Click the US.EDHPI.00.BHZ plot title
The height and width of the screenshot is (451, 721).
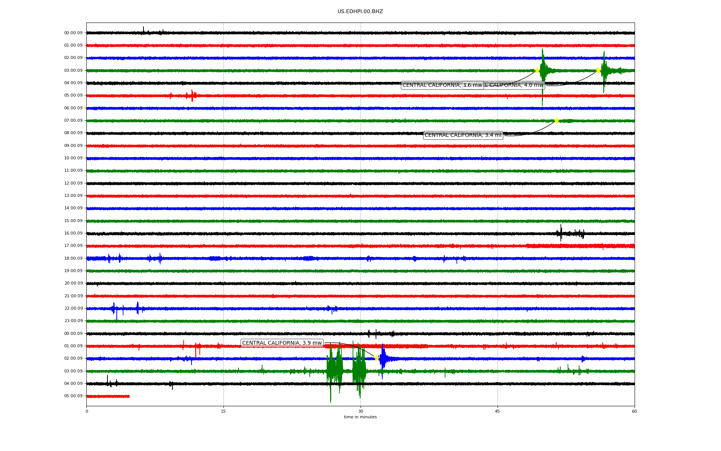pyautogui.click(x=360, y=12)
